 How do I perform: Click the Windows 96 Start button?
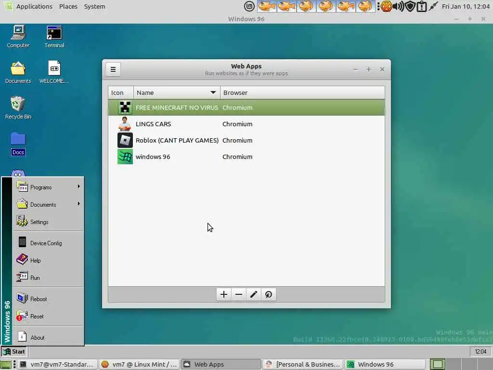(x=14, y=351)
